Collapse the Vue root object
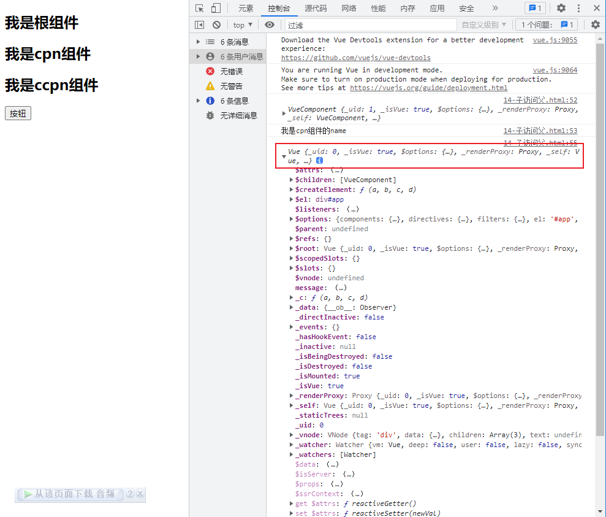Viewport: 606px width, 517px height. point(284,156)
